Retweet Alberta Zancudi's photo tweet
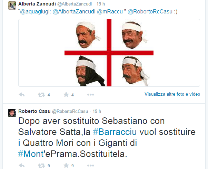Screen dimensions: 208x169 tap(41, 95)
